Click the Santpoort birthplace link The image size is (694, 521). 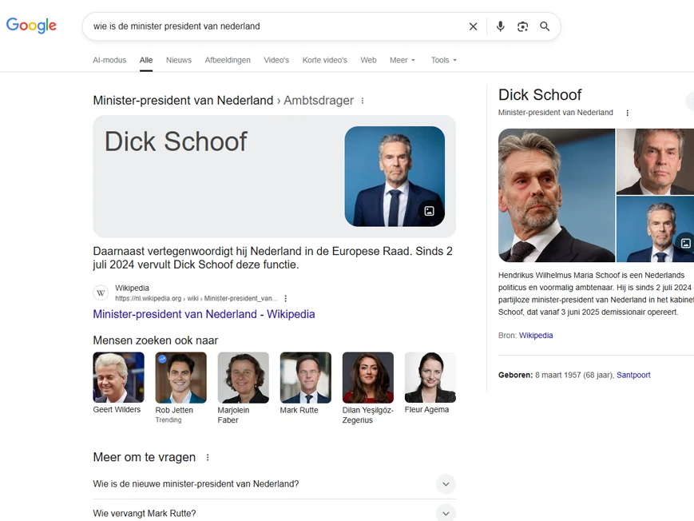tap(633, 375)
